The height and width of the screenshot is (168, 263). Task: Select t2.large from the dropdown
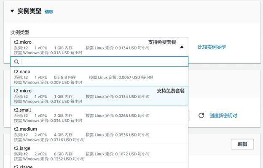point(99,153)
